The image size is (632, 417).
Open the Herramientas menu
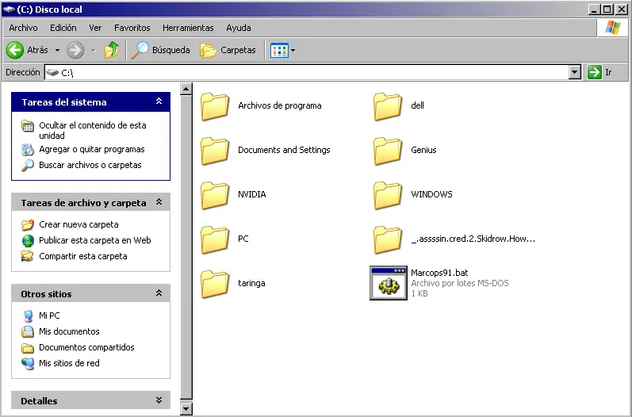pos(188,28)
